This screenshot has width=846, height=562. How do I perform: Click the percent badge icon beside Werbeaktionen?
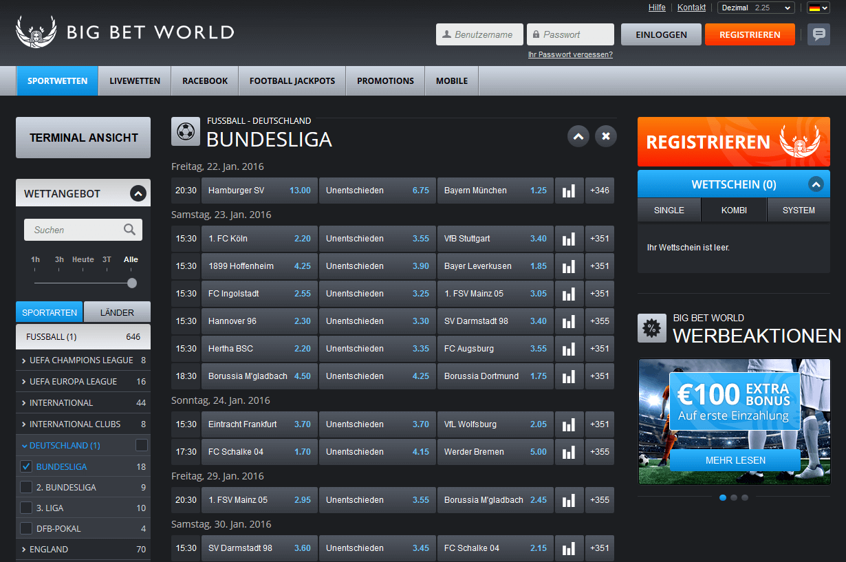point(651,328)
